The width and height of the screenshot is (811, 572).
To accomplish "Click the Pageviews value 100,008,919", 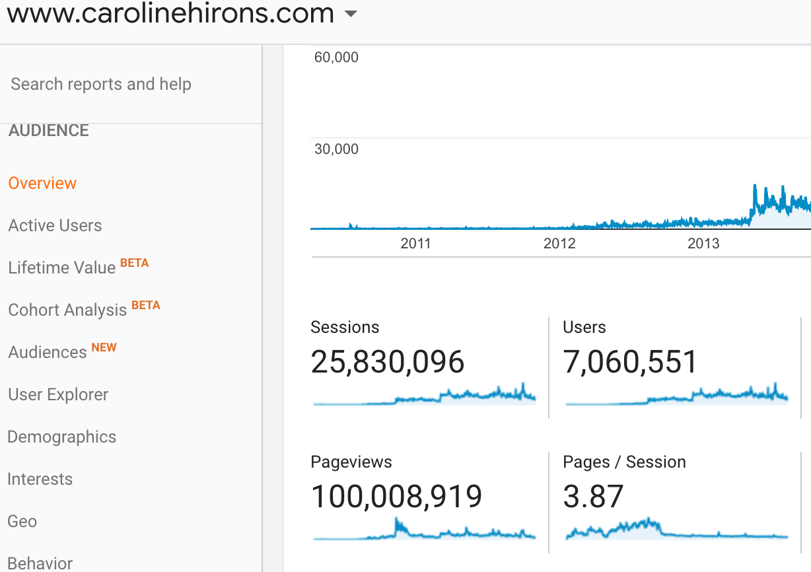I will (x=396, y=497).
